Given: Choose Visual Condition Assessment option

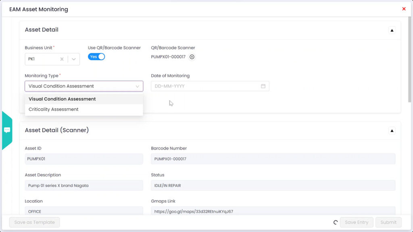Looking at the screenshot, I should (x=61, y=99).
